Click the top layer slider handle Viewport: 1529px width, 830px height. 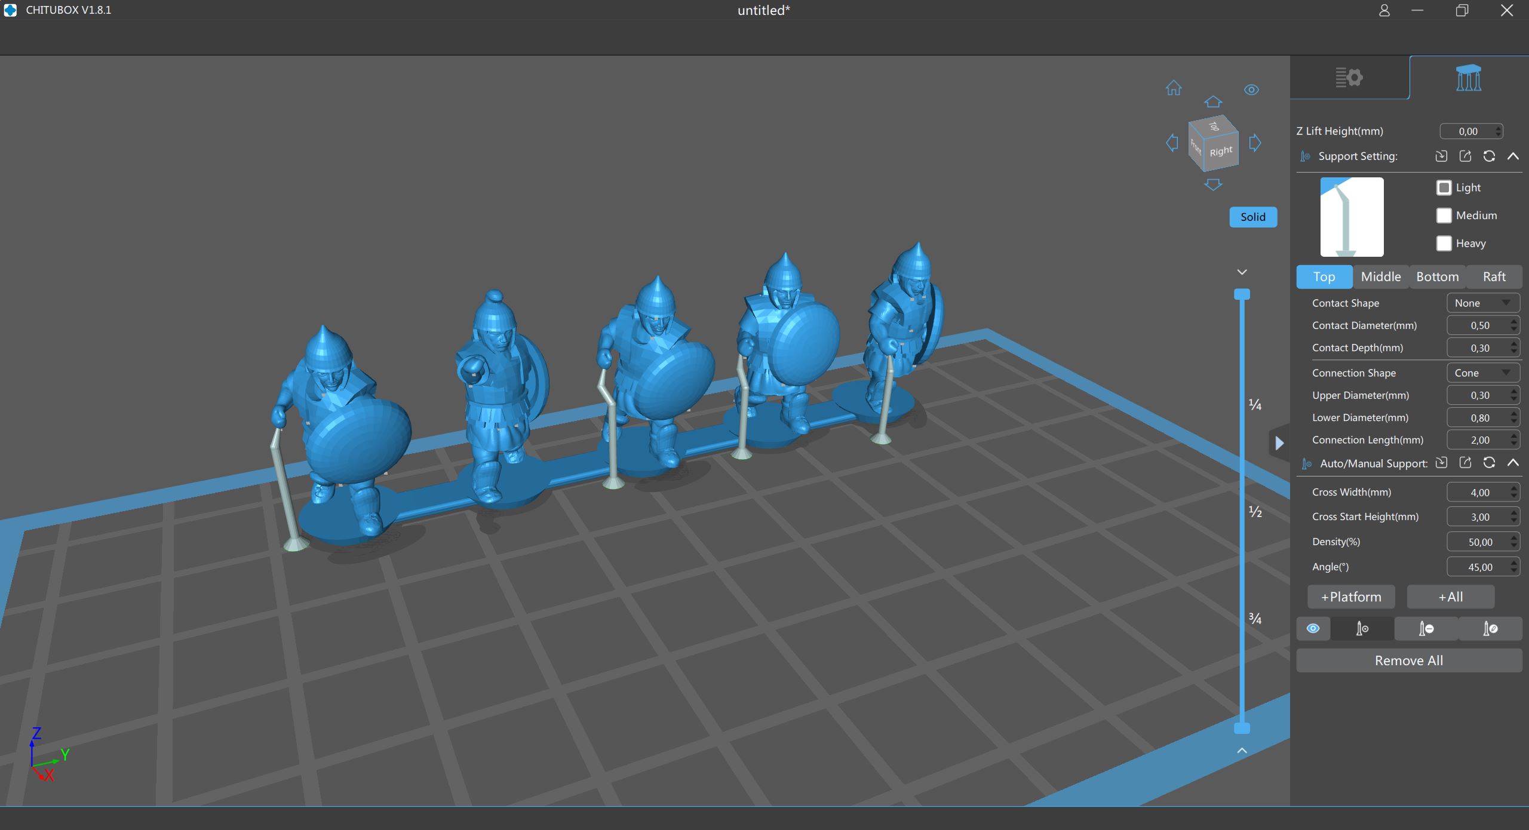(x=1242, y=294)
